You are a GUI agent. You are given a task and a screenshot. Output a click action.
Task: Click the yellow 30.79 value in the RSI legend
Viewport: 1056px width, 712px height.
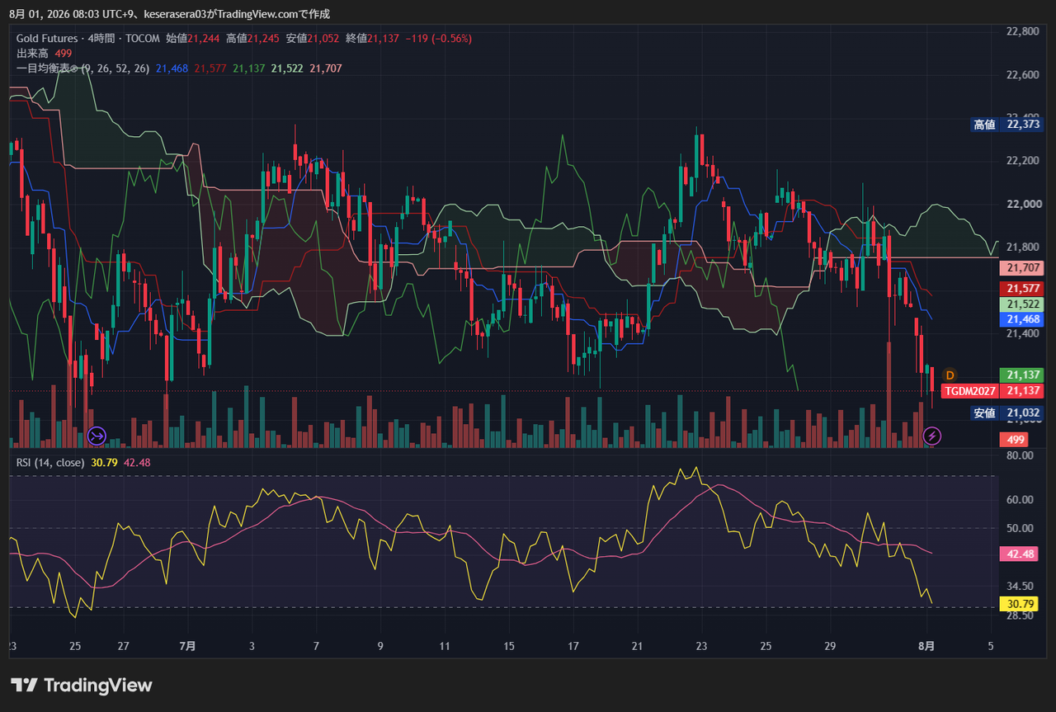104,463
